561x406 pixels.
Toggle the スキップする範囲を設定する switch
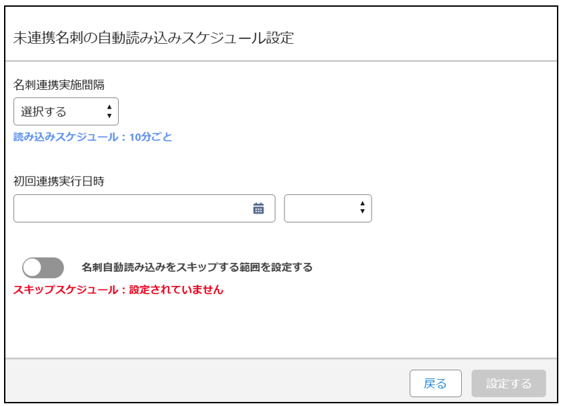pos(43,268)
